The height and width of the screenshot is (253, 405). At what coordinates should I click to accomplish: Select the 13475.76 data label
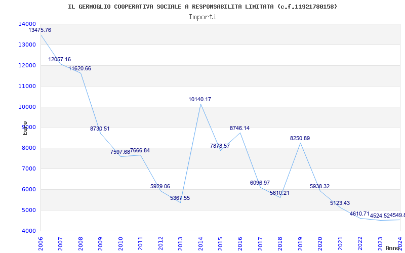pyautogui.click(x=40, y=30)
